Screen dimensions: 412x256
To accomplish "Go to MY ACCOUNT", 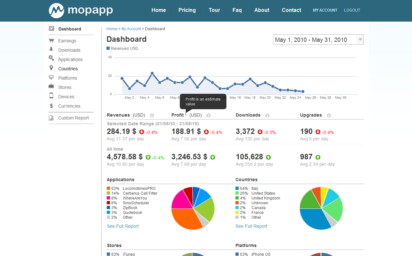I will 325,10.
